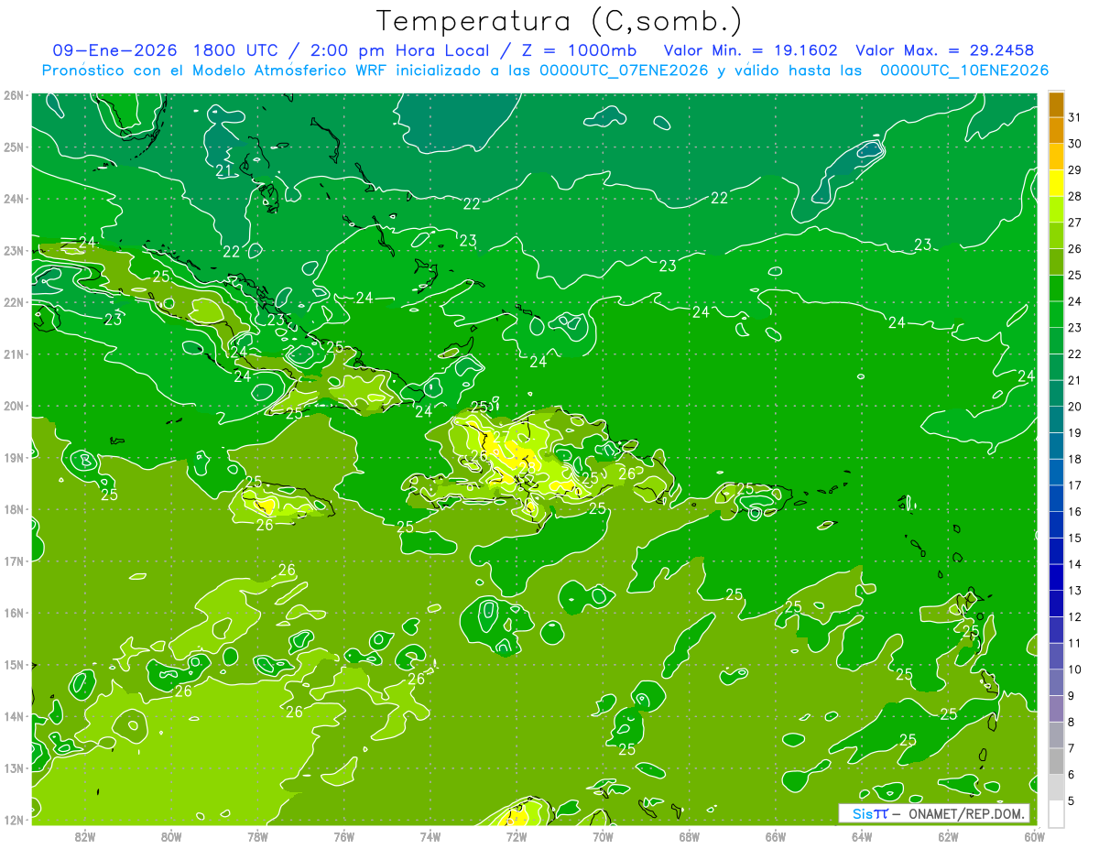
Task: Pick the yellow legend swatch between 28 and 29
Action: (x=1056, y=183)
